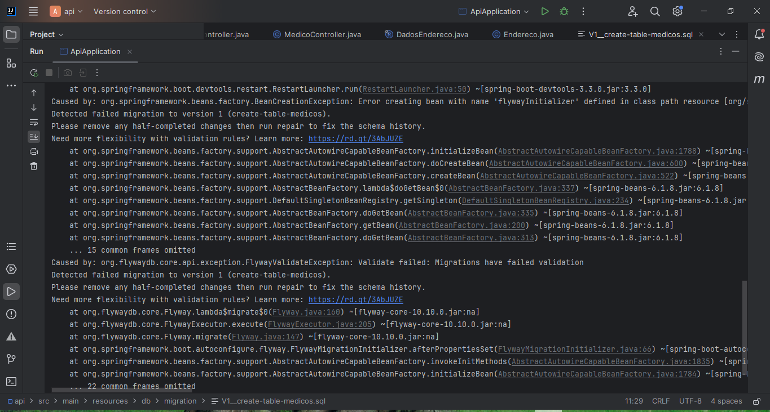The height and width of the screenshot is (412, 770).
Task: Open the Version control dropdown
Action: [x=125, y=11]
